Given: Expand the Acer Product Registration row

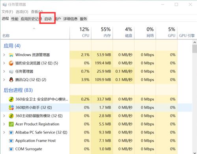Looking at the screenshot, I should [x=4, y=124].
